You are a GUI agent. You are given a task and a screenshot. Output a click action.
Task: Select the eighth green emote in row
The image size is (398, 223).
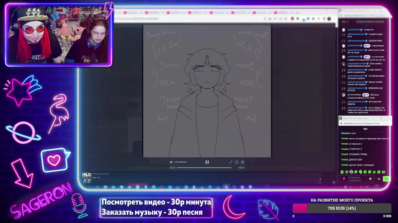(374, 172)
